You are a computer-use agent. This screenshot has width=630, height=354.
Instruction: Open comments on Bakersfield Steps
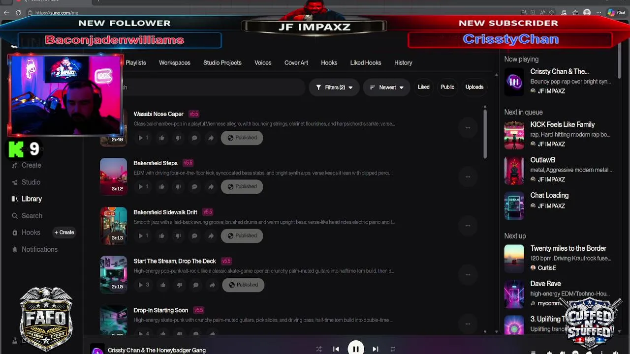pyautogui.click(x=194, y=186)
